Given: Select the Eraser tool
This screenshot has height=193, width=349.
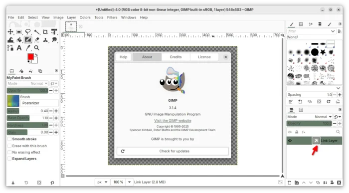Looking at the screenshot, I should coord(37,40).
